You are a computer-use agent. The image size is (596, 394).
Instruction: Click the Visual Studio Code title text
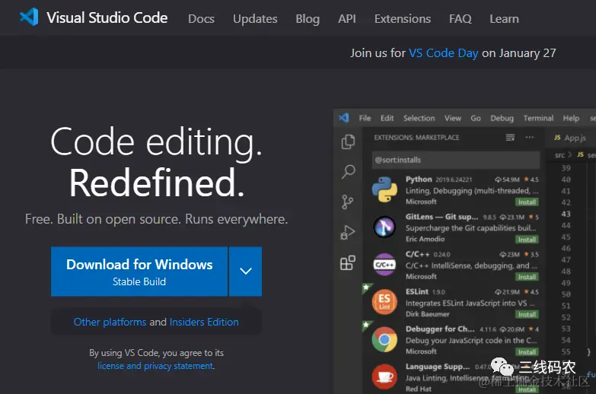(107, 17)
